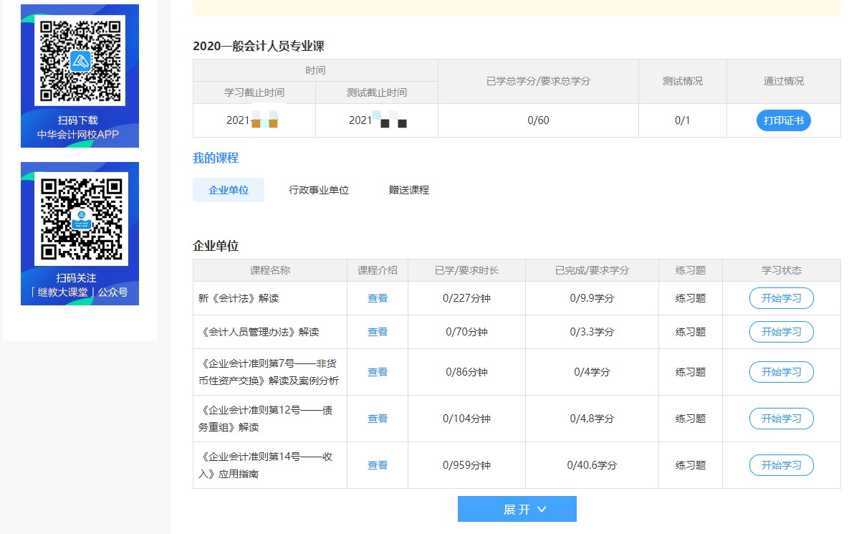Click 开始学习 for the 债务重组 course
This screenshot has width=849, height=534.
pos(781,419)
